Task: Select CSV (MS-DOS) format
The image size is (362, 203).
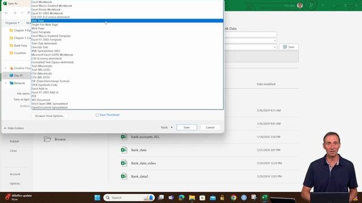Action: tap(41, 77)
